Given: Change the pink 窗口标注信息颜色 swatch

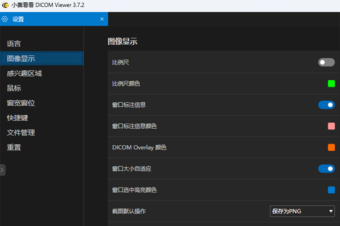Looking at the screenshot, I should 331,126.
